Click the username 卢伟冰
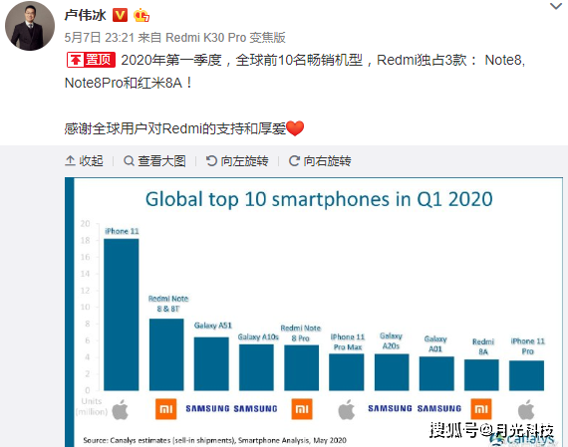The image size is (568, 447). [85, 15]
